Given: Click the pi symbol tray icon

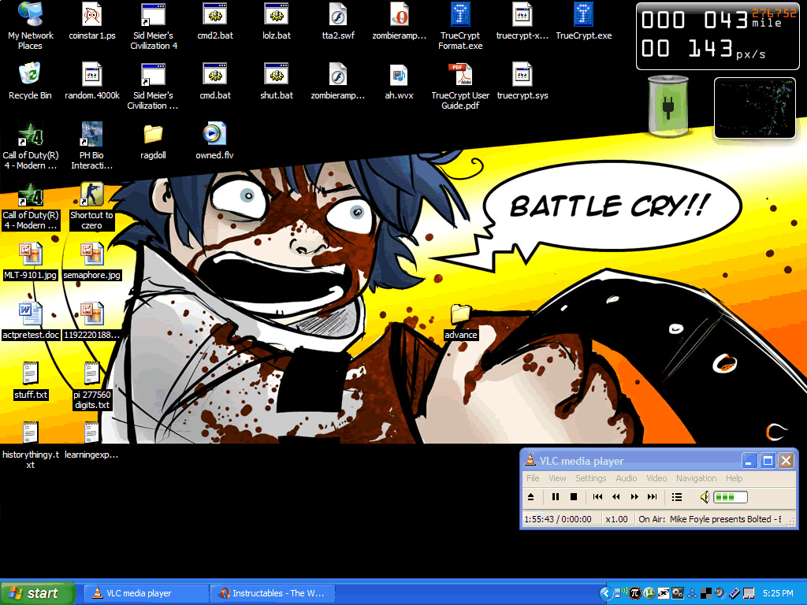Looking at the screenshot, I should (x=635, y=593).
